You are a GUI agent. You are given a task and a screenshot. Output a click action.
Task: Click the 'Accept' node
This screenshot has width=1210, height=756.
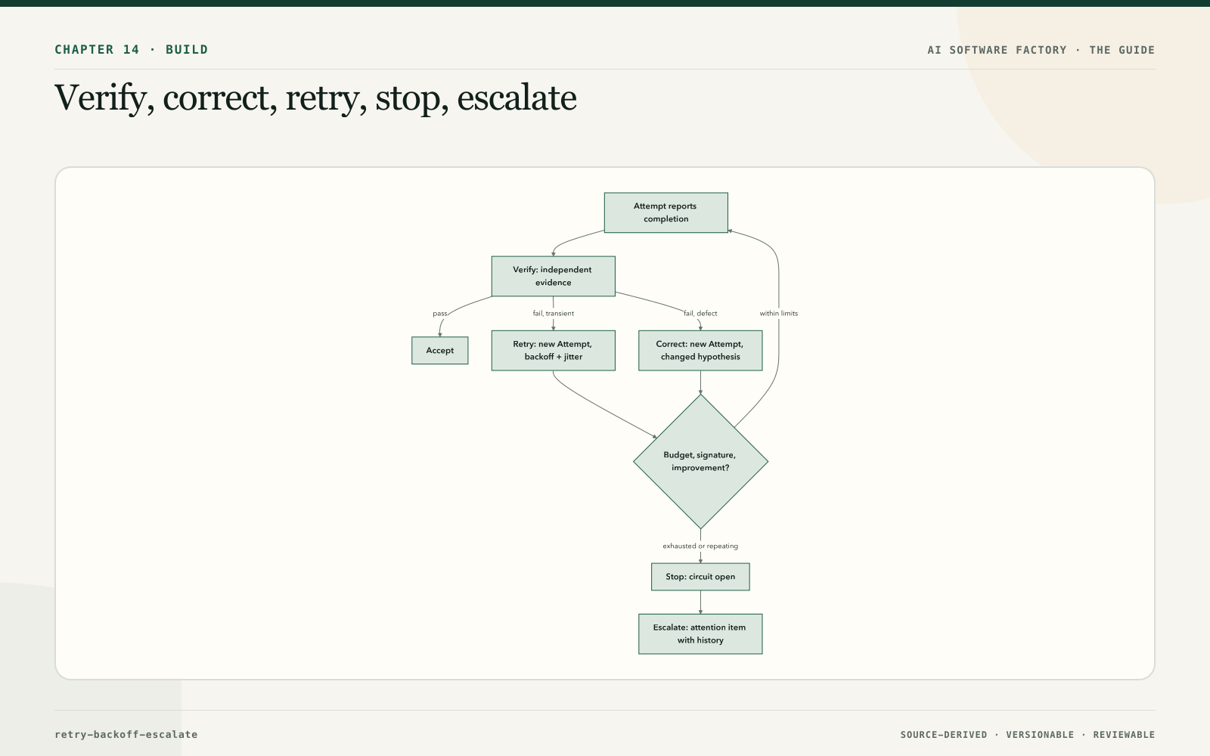[x=439, y=351]
